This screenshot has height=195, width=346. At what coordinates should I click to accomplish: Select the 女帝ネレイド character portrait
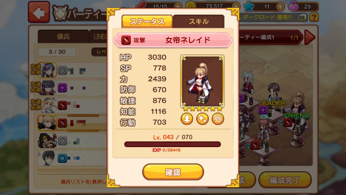coord(202,81)
